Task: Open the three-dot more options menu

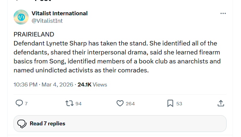Action: pos(223,13)
